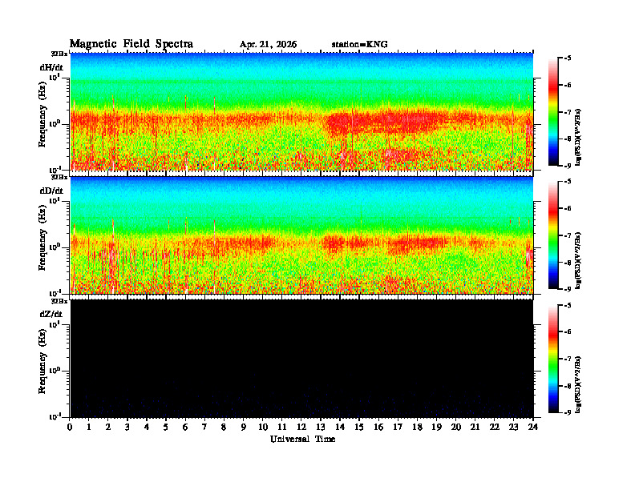Screen dimensions: 635x490
Task: Select the dZ/dt panel label
Action: [x=51, y=314]
